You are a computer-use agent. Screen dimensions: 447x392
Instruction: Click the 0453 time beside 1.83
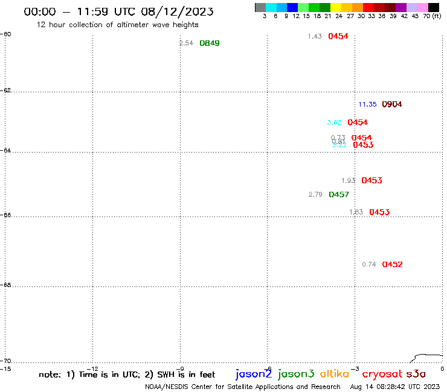point(379,212)
